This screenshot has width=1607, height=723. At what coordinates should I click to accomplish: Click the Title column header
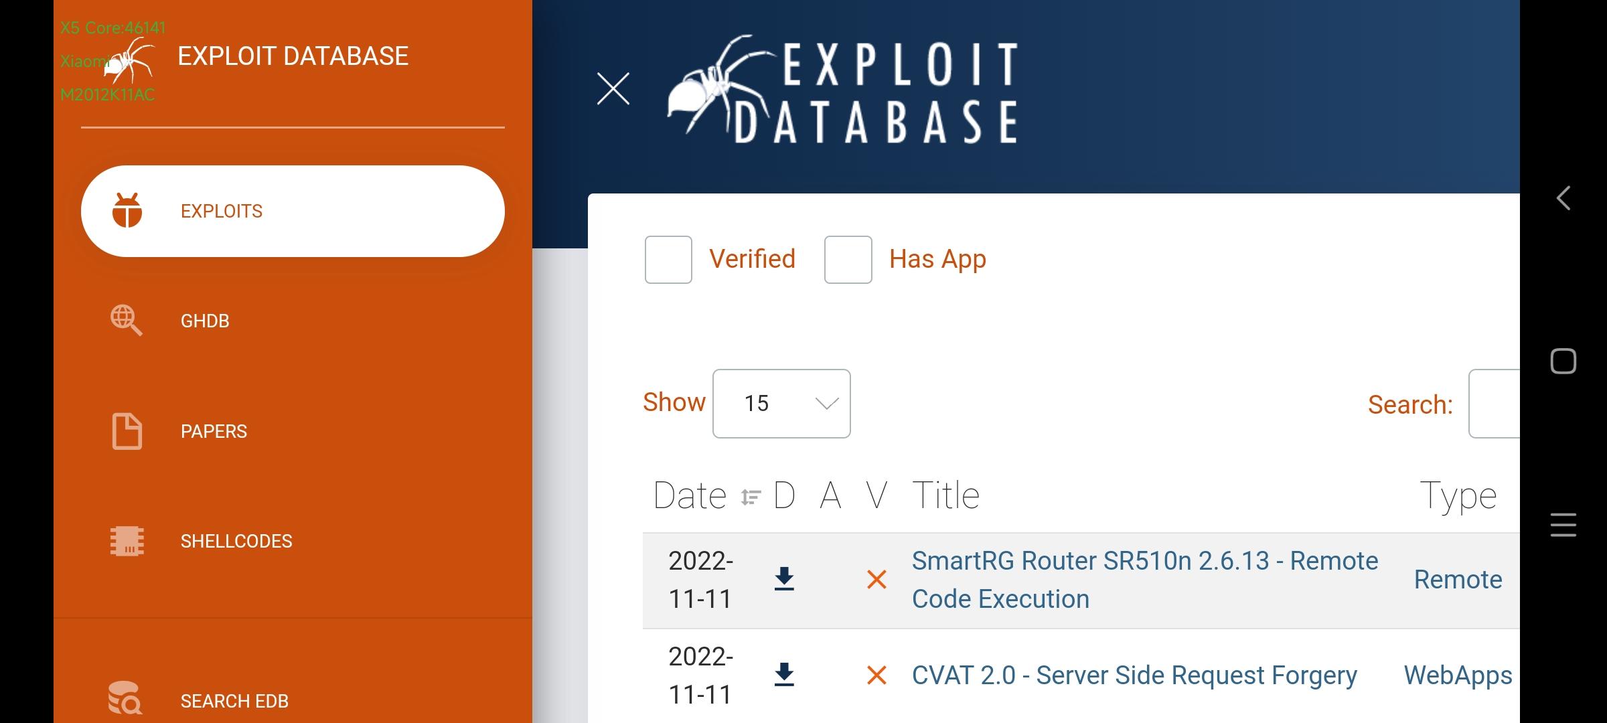pyautogui.click(x=946, y=496)
